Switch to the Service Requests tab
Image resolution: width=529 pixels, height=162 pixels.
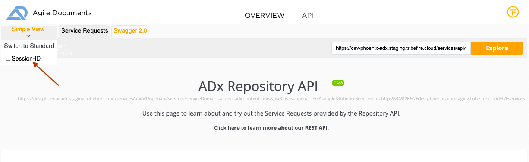click(84, 31)
